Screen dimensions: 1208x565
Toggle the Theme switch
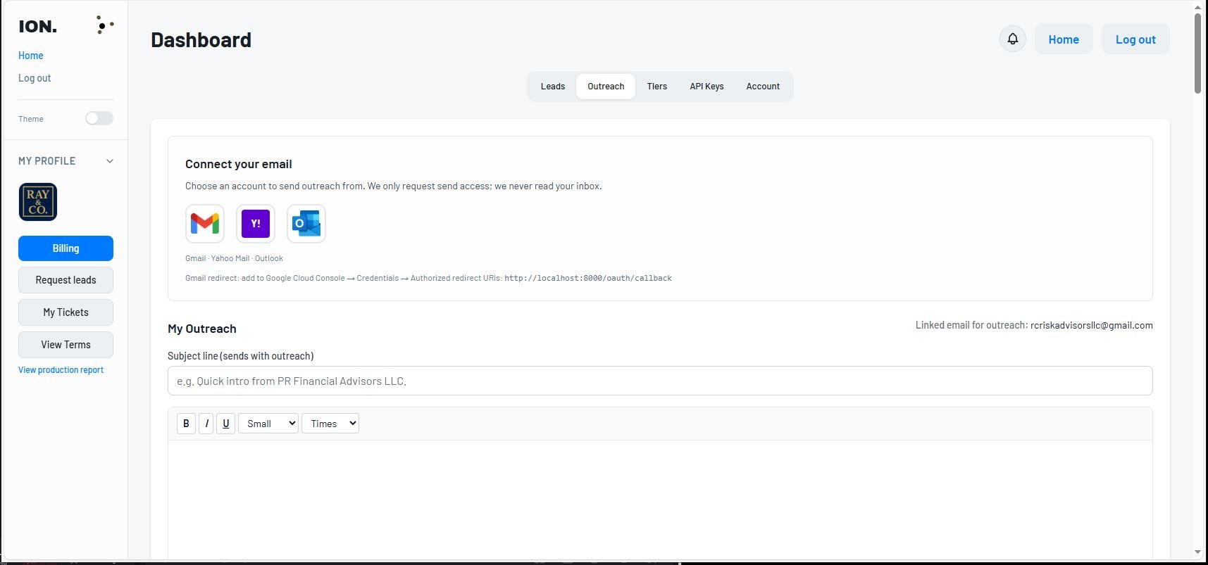(99, 118)
